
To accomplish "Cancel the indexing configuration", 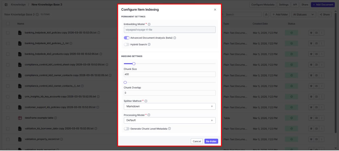I will coord(197,141).
